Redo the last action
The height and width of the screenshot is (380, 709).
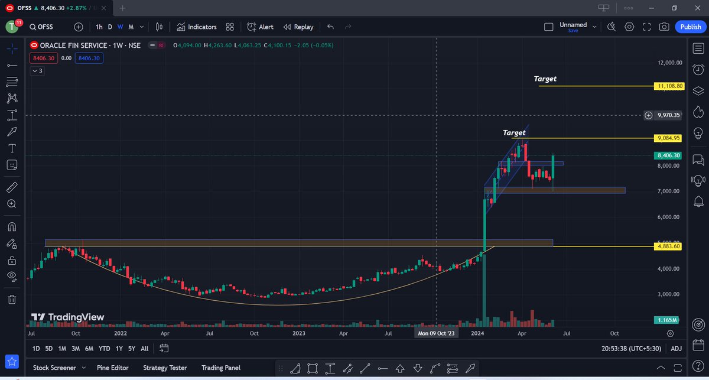pyautogui.click(x=348, y=27)
